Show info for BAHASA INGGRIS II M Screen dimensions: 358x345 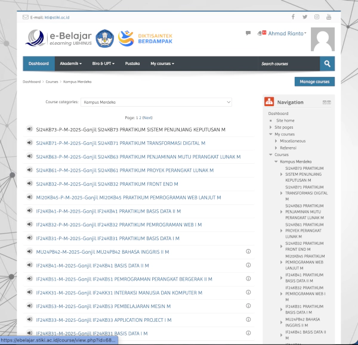[248, 251]
